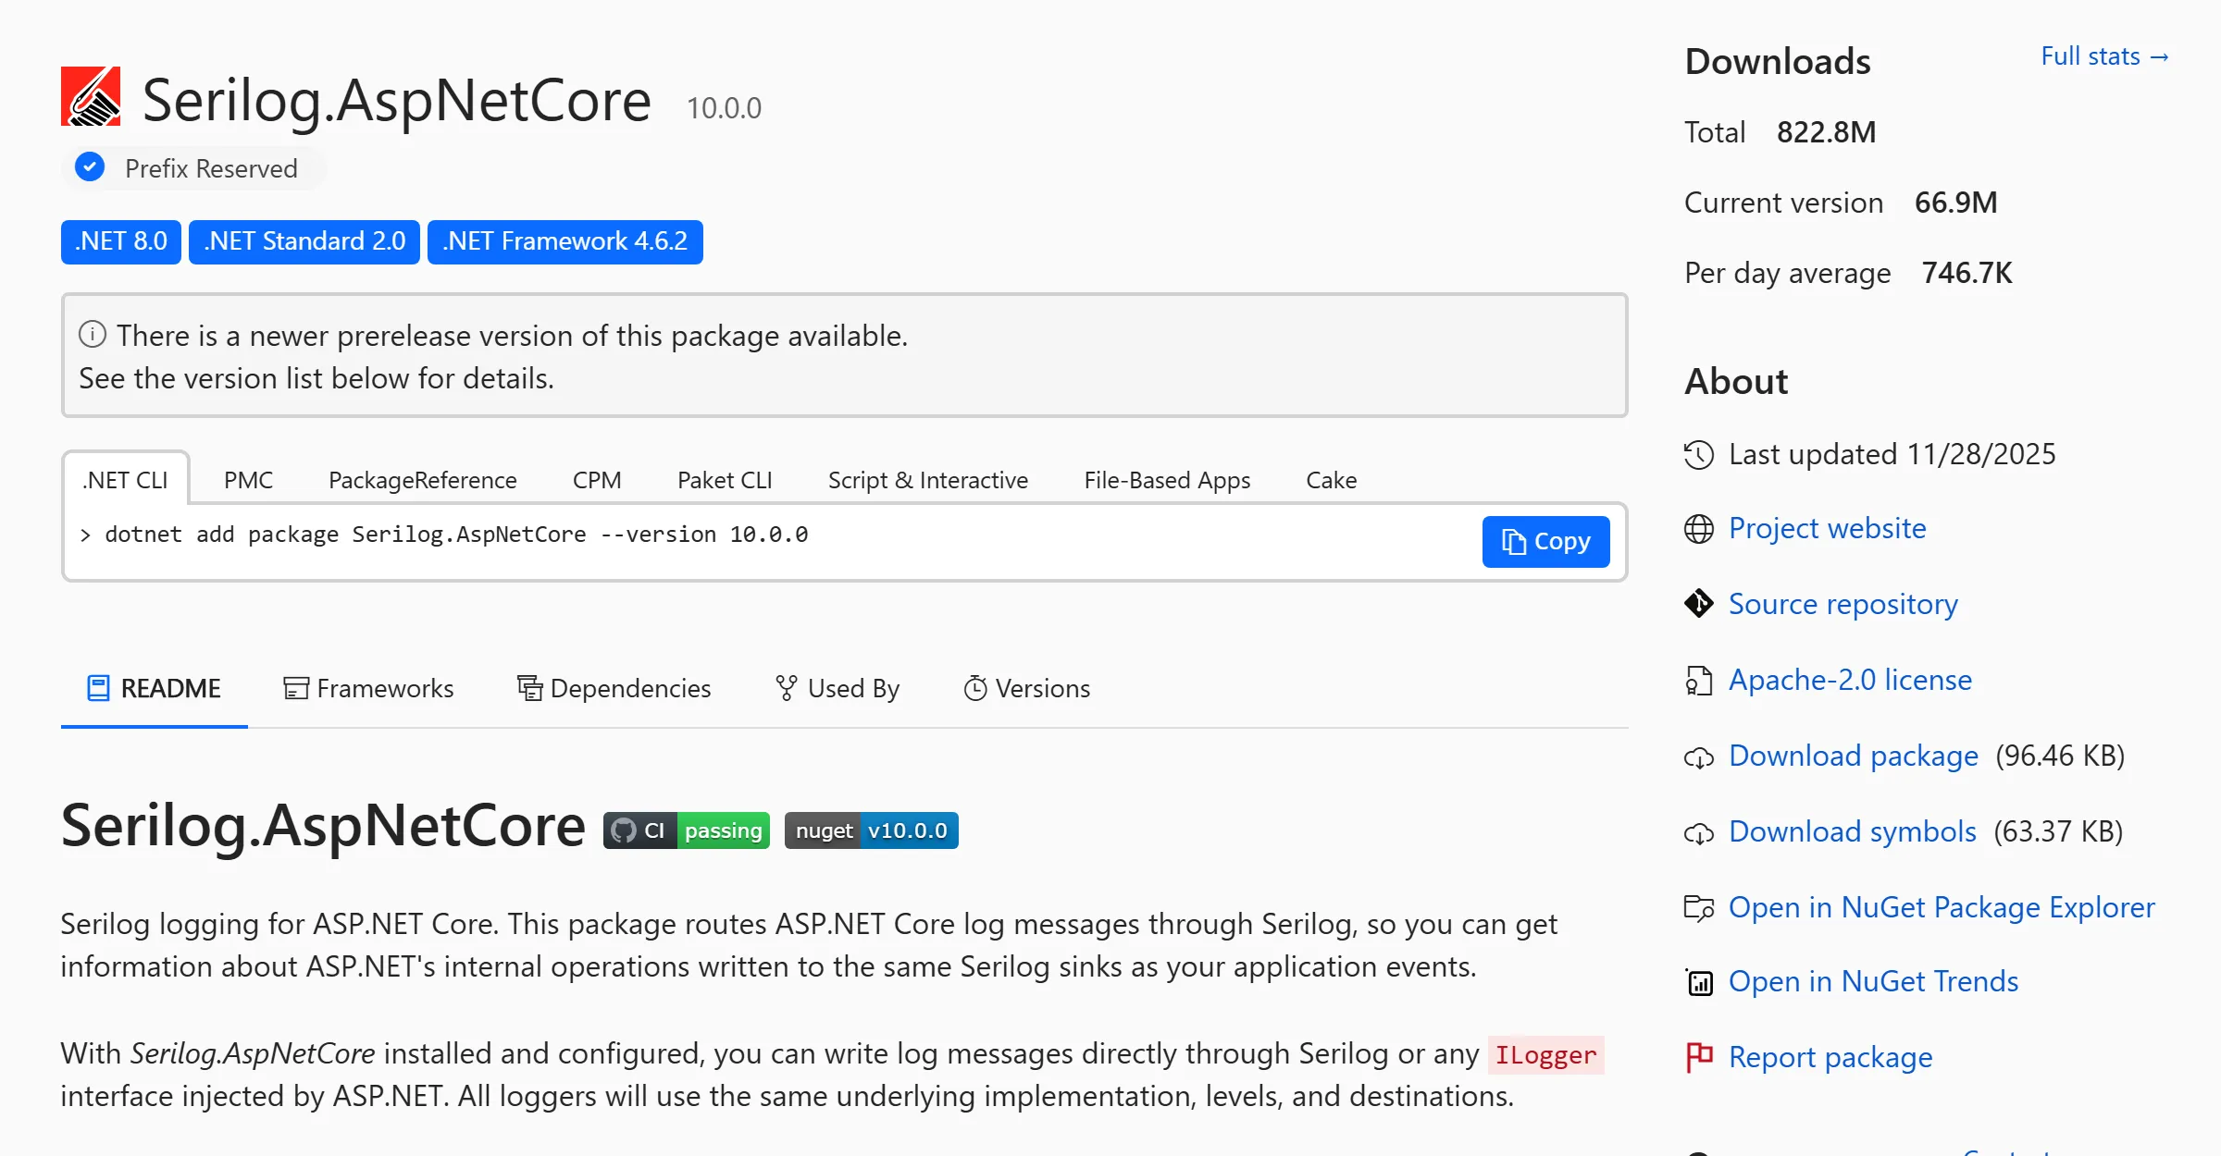View the Apache-2.0 license link
This screenshot has height=1156, width=2221.
point(1850,680)
